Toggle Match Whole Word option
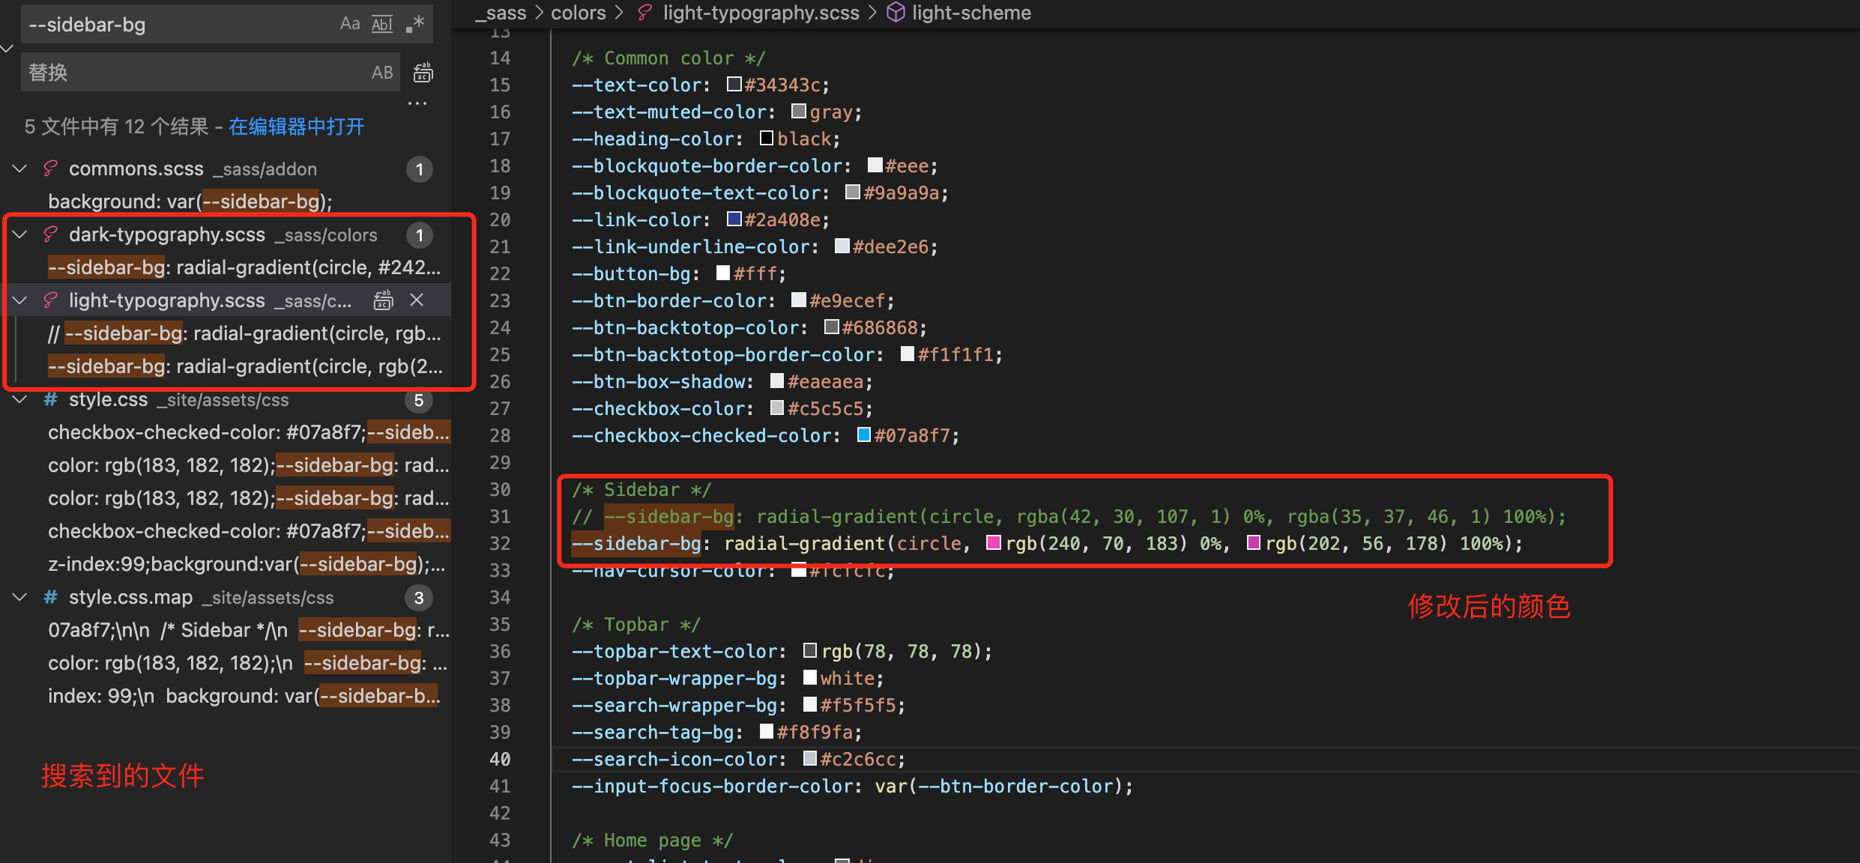This screenshot has width=1860, height=863. pos(382,24)
